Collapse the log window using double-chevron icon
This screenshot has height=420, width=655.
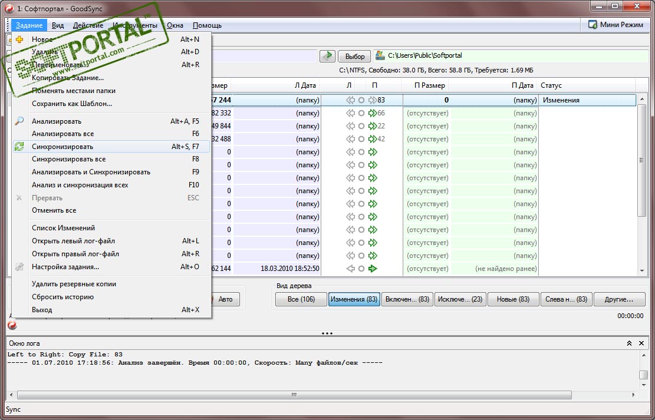coord(630,343)
